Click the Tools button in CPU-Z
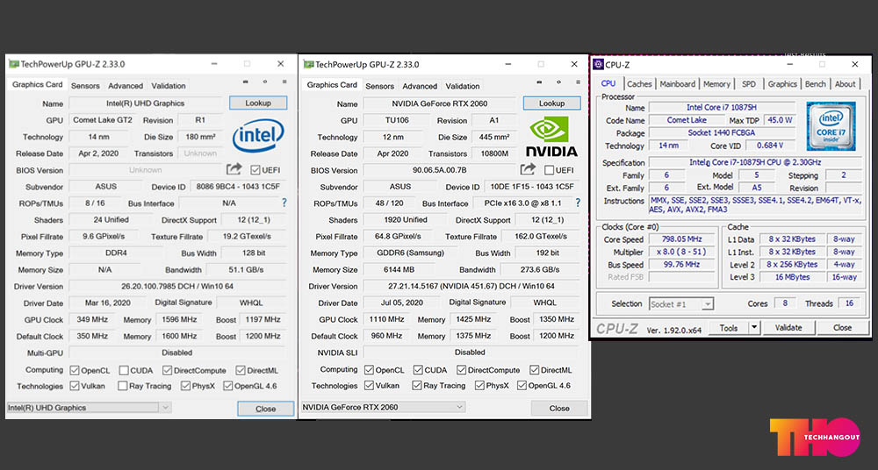Image resolution: width=878 pixels, height=470 pixels. coord(729,328)
